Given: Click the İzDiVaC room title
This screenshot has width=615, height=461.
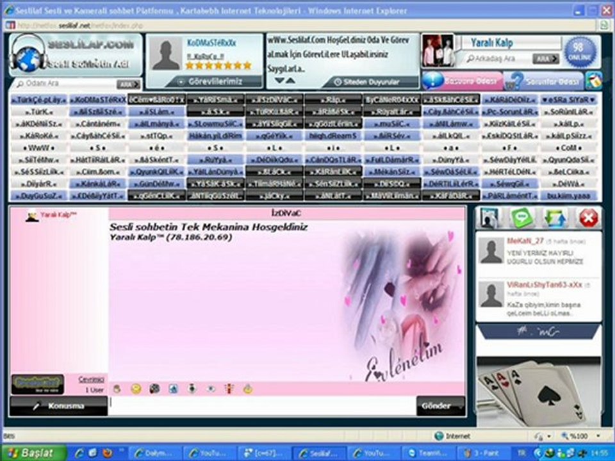Looking at the screenshot, I should [286, 213].
